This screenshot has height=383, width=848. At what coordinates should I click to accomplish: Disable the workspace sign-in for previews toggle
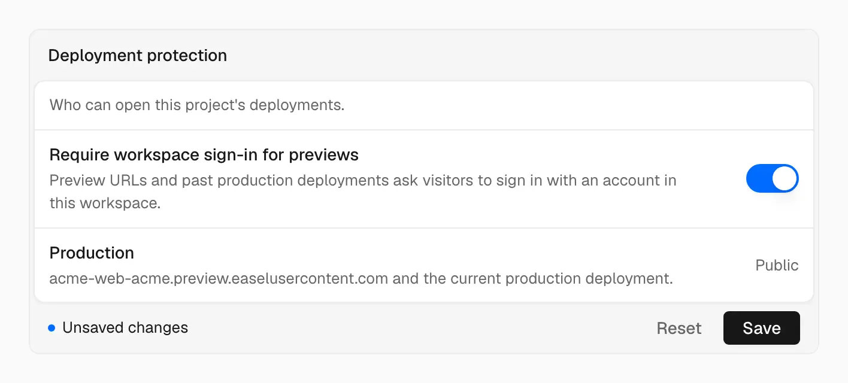[772, 178]
